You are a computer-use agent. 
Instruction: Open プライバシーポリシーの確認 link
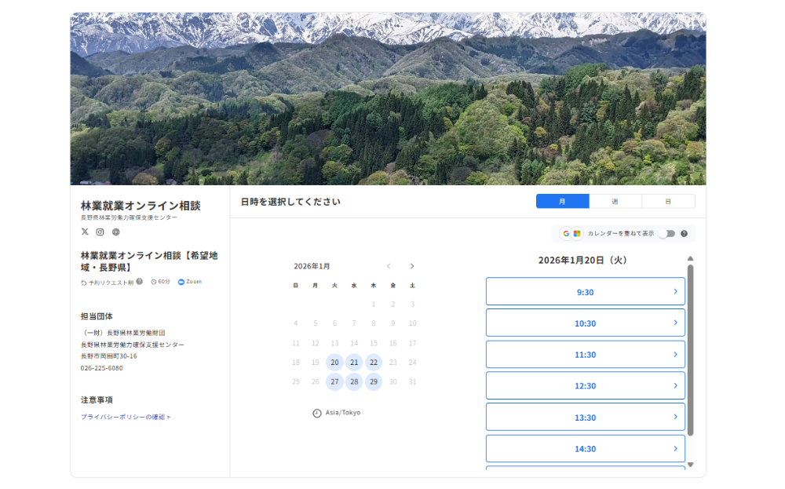coord(126,417)
